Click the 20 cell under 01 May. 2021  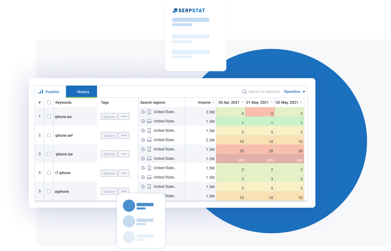tap(260, 149)
